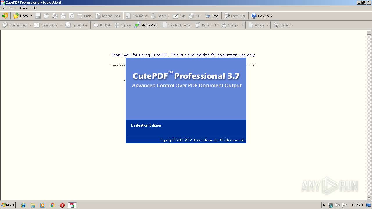The image size is (372, 209).
Task: Click Merge PDFs in toolbar
Action: tap(146, 25)
